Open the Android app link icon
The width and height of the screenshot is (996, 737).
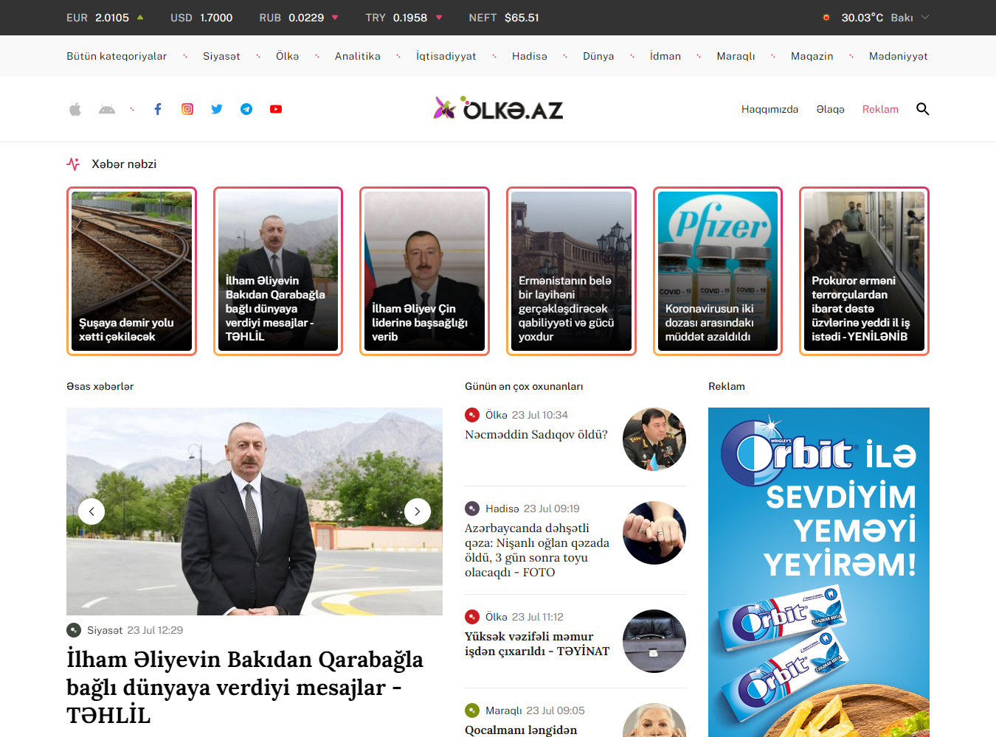pyautogui.click(x=107, y=109)
